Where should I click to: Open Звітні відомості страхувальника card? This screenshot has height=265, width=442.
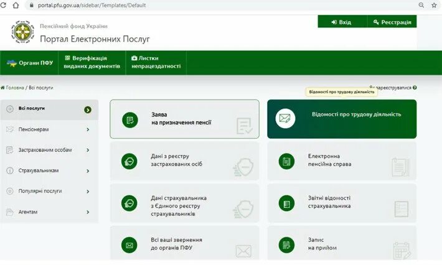(x=342, y=203)
